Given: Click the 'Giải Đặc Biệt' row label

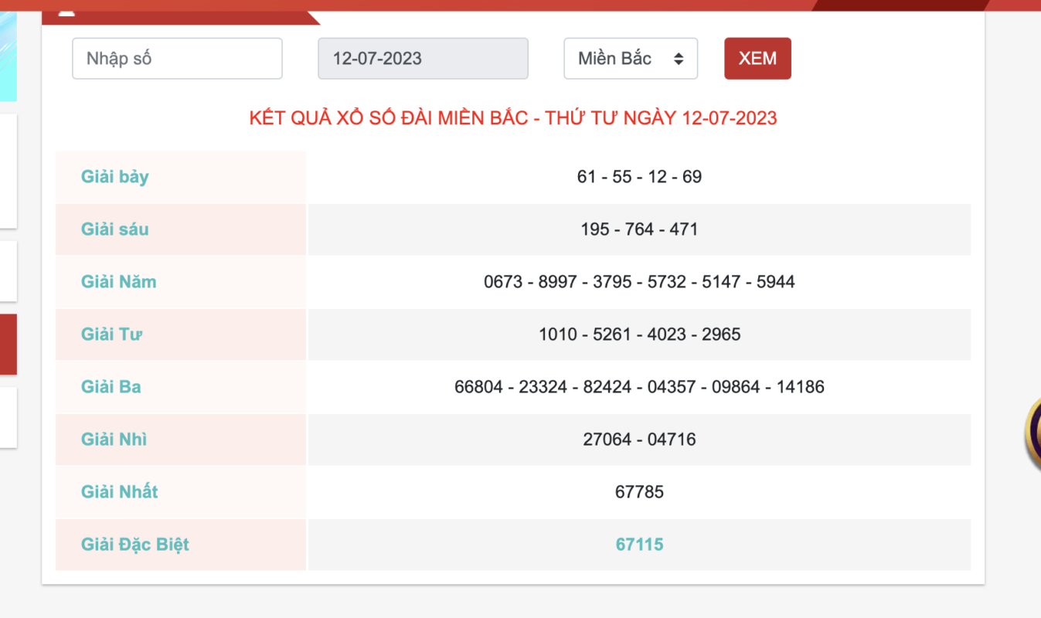Looking at the screenshot, I should [135, 545].
